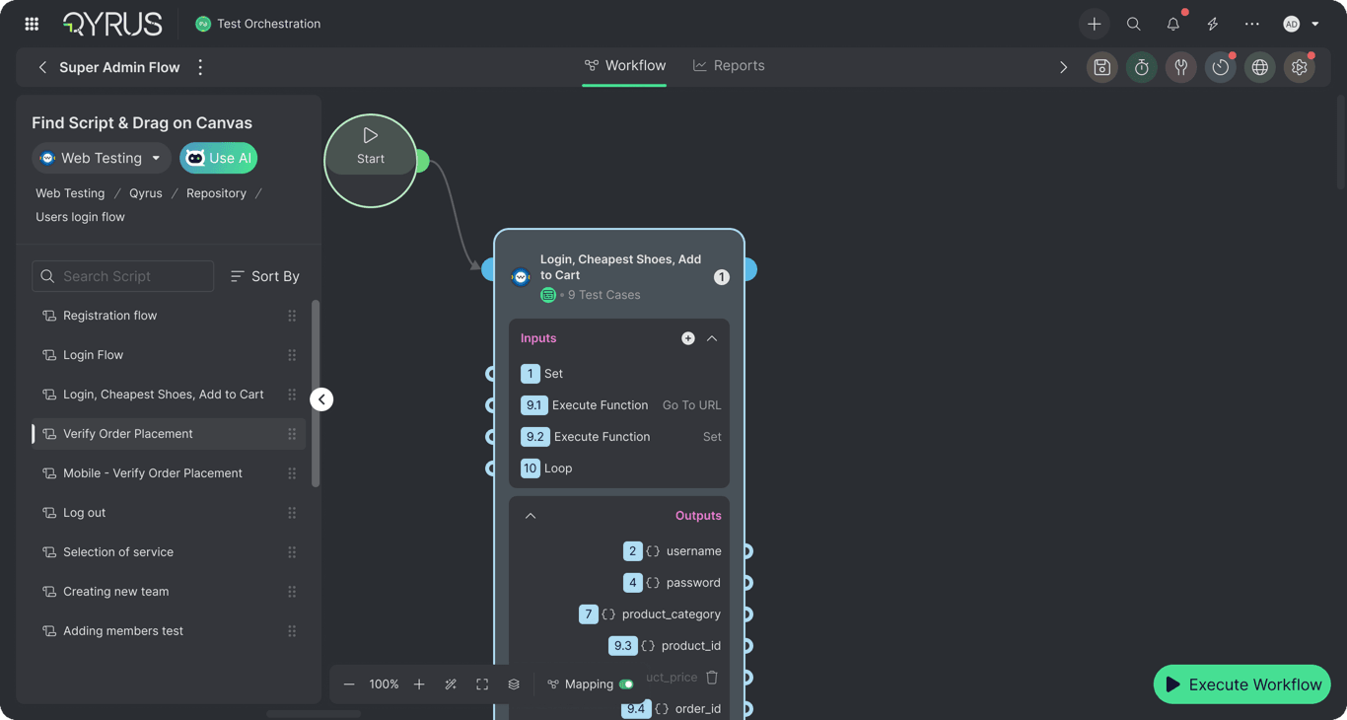The height and width of the screenshot is (720, 1347).
Task: Switch to the Workflow tab
Action: point(624,65)
